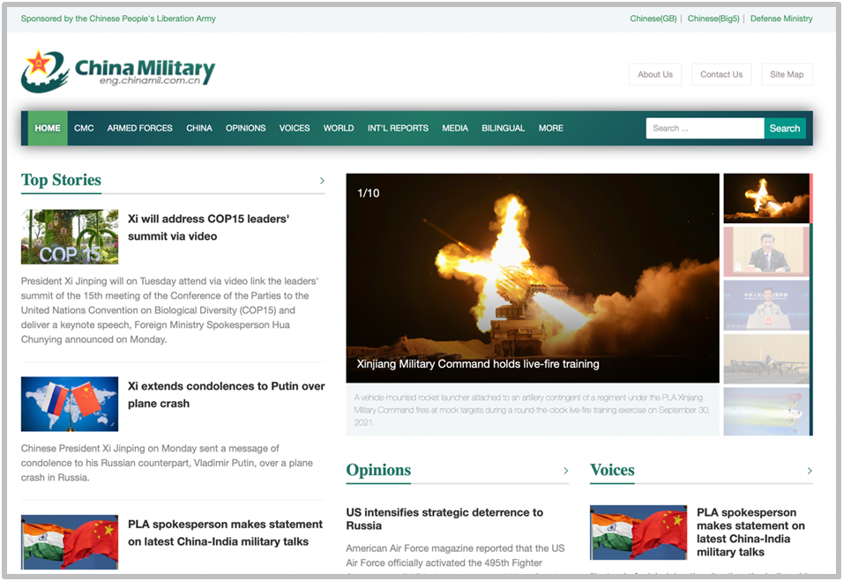Open the Voices section heading
This screenshot has height=581, width=843.
pos(612,470)
